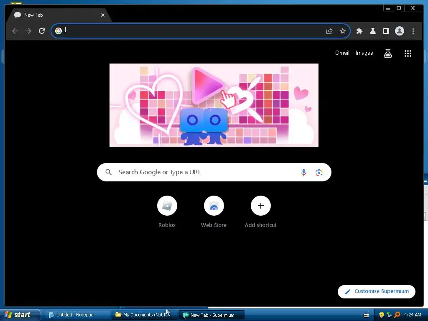Screen dimensions: 428x321
Task: Search by image with Lens icon
Action: pos(319,173)
